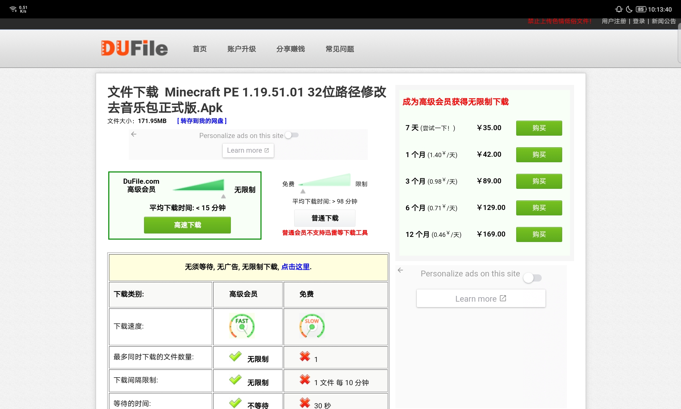Click green checkmark in download interval row

pos(235,379)
